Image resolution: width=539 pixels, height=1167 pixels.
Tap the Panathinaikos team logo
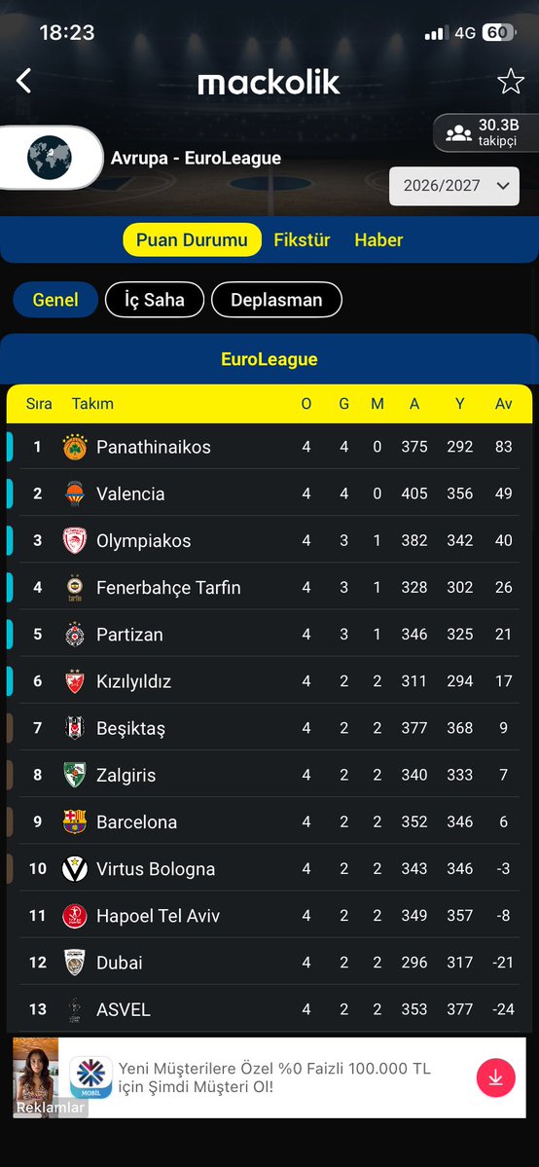(x=75, y=447)
